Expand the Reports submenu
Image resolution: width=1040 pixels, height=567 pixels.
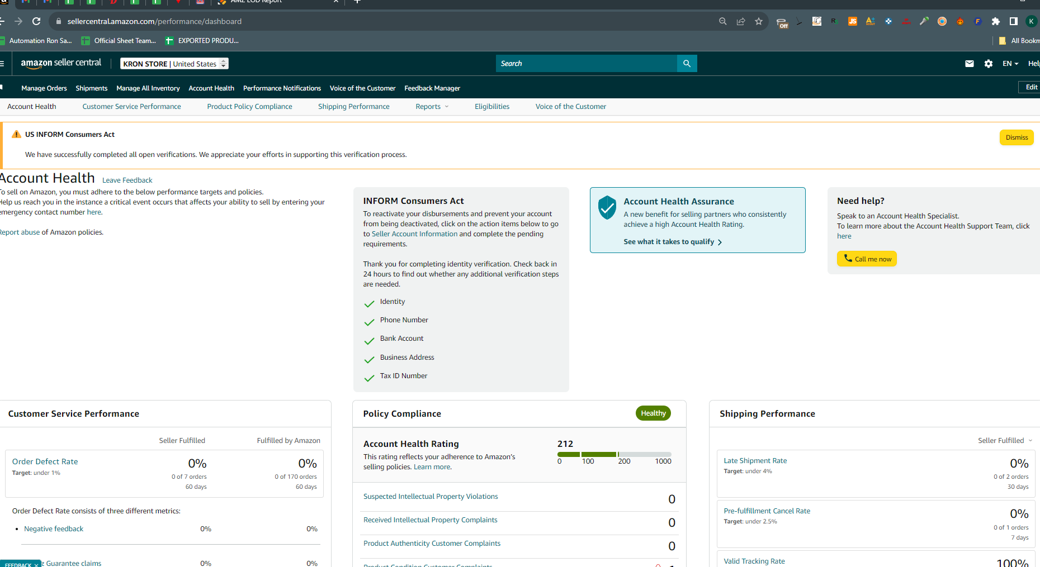click(432, 107)
